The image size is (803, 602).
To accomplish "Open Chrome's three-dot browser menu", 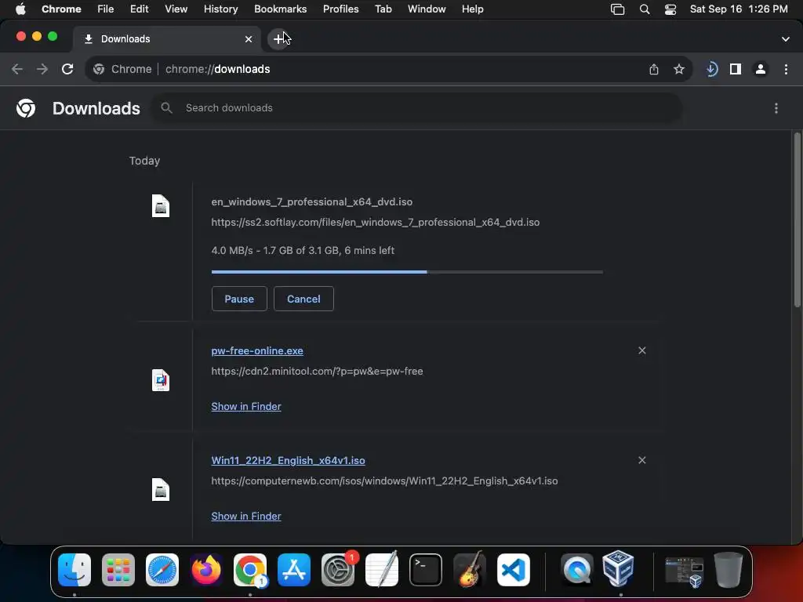I will pos(786,69).
